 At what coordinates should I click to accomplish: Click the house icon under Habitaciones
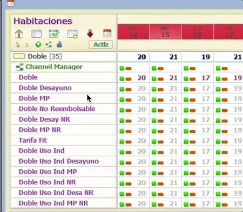19,34
